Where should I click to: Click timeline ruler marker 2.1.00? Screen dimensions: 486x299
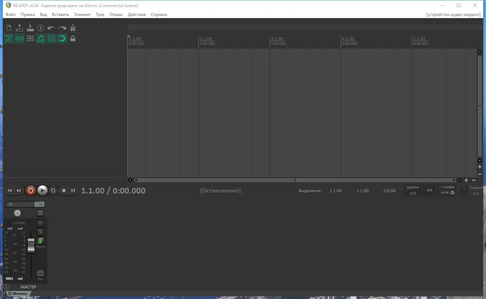(205, 39)
